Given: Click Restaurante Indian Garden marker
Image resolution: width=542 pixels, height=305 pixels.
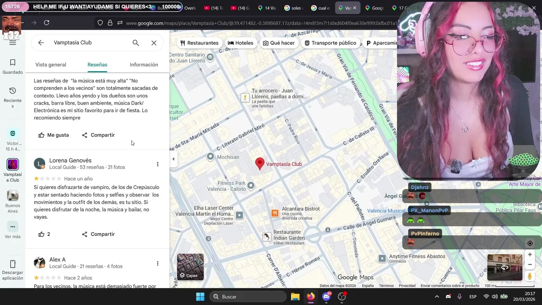Looking at the screenshot, I should [266, 236].
